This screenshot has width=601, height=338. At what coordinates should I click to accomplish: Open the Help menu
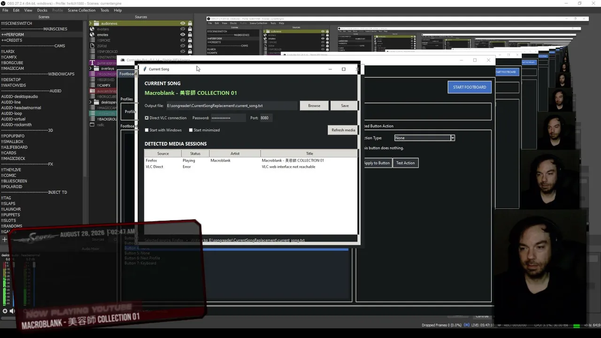(118, 10)
